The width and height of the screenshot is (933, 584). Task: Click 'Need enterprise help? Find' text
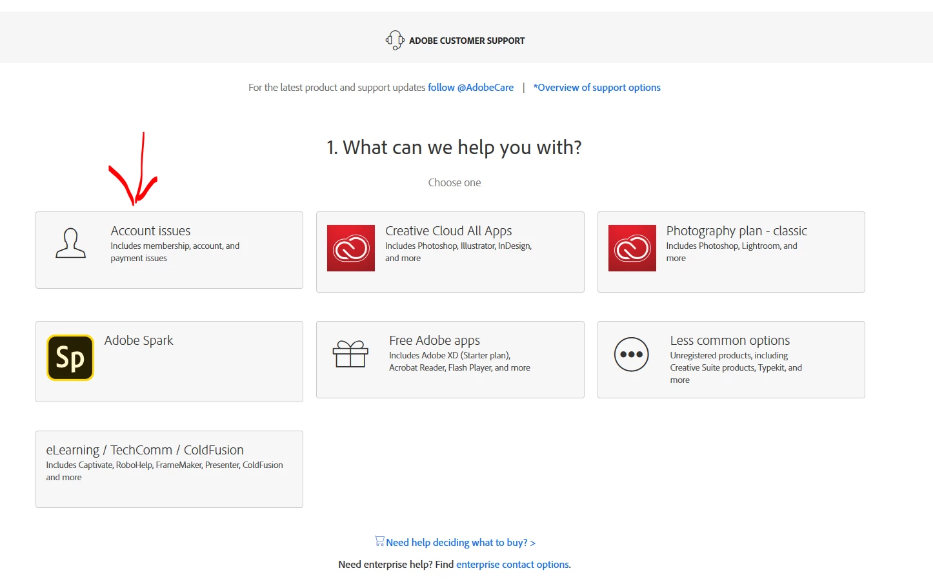click(396, 565)
